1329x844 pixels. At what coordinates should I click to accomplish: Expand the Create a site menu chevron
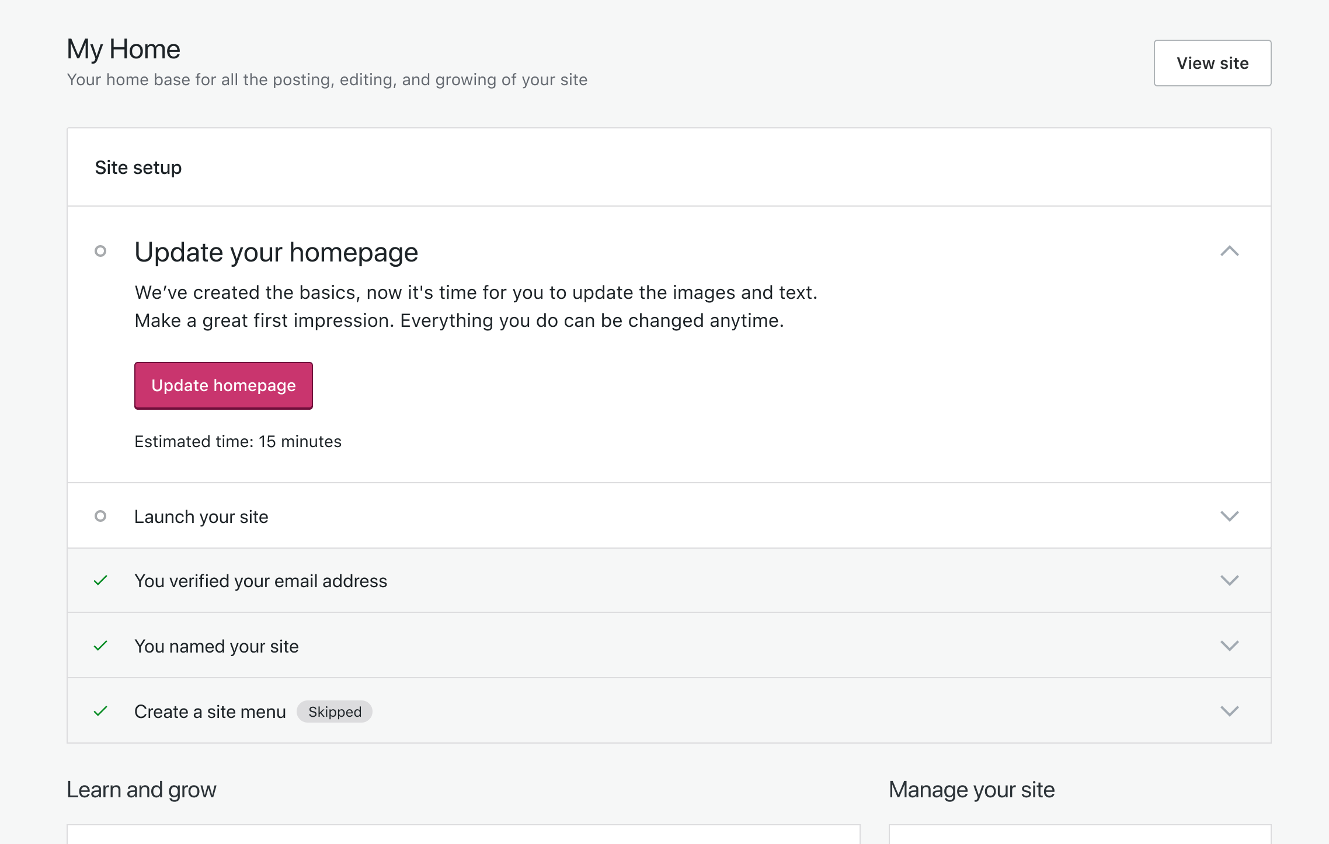(x=1229, y=711)
